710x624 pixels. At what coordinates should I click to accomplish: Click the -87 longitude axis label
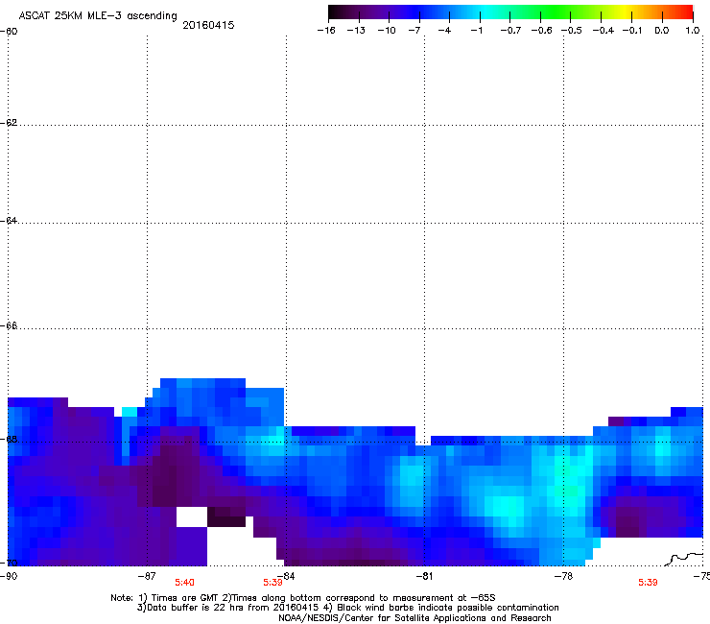[147, 576]
